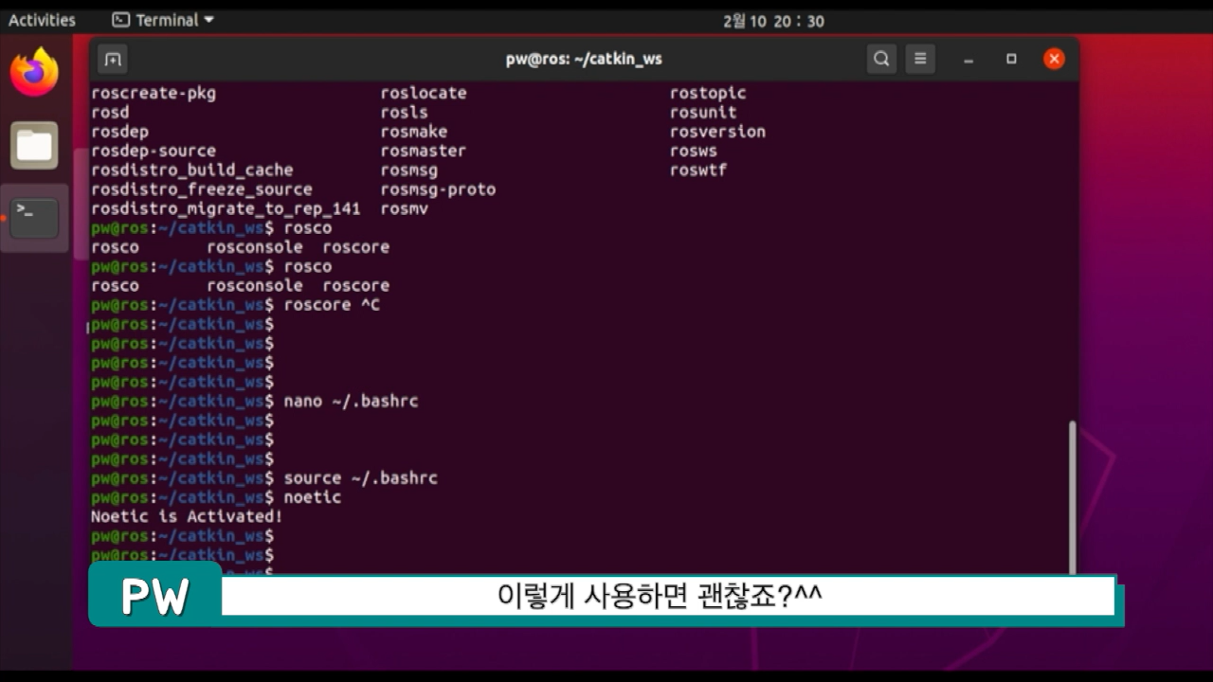Click the text rosdep-source
Screen dimensions: 1213x682
pyautogui.click(x=154, y=151)
